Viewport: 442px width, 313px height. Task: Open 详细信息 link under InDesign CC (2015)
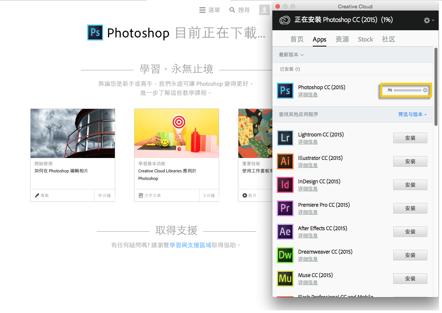[308, 189]
